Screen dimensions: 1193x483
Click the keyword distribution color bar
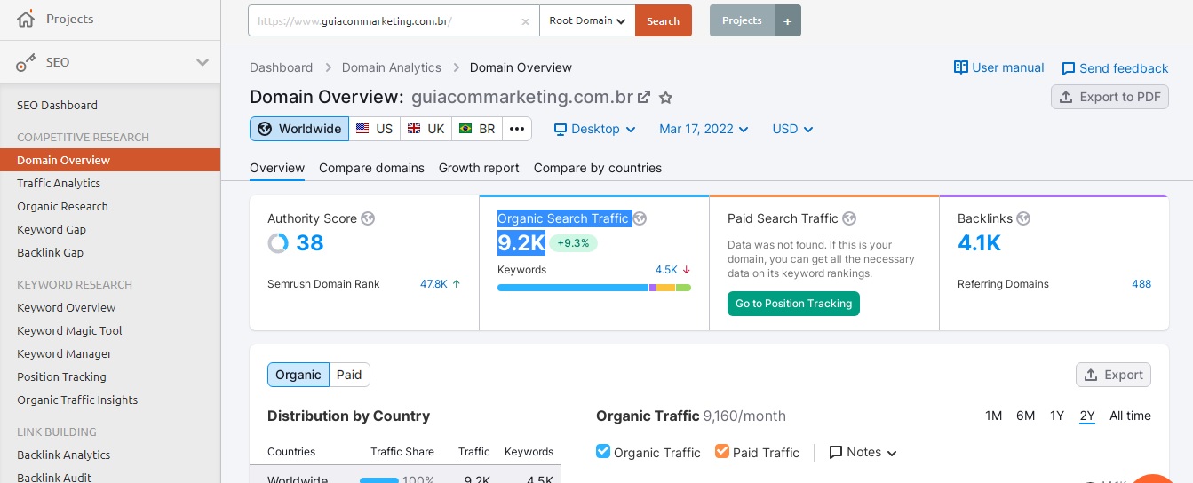[x=594, y=288]
